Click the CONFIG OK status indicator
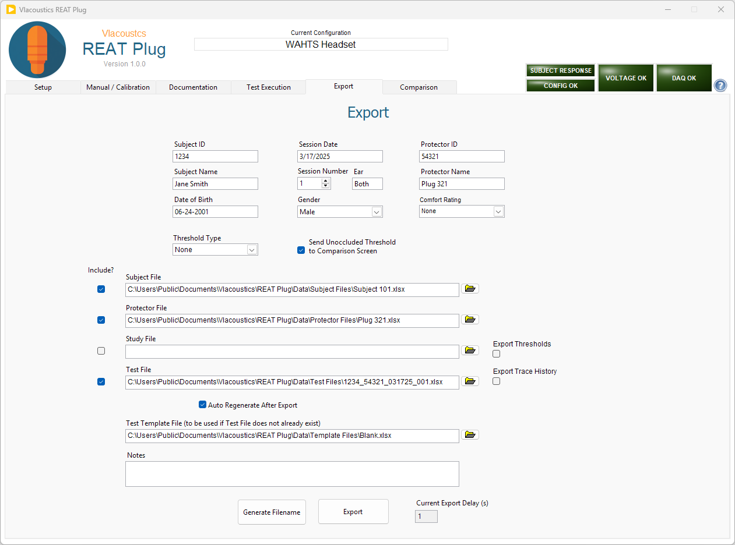 (561, 86)
